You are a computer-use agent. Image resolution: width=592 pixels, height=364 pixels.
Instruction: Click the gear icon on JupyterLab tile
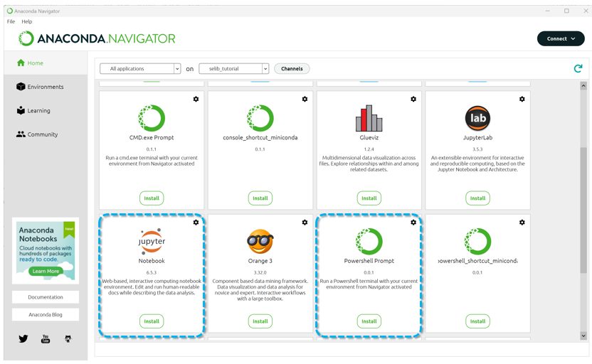(522, 99)
